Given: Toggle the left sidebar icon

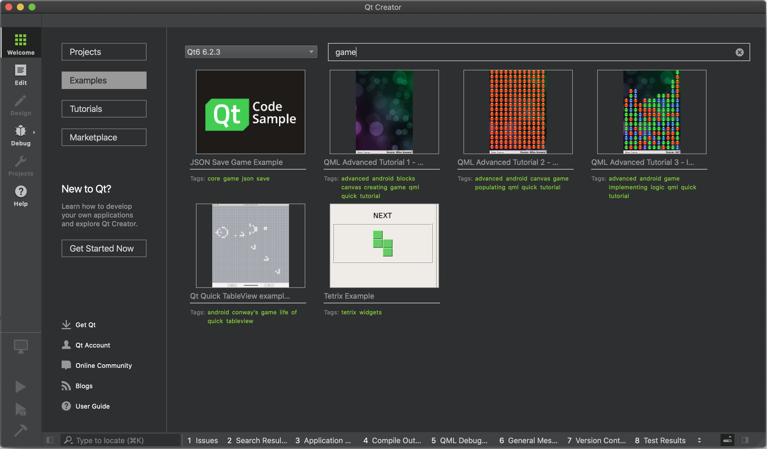Looking at the screenshot, I should [x=50, y=440].
